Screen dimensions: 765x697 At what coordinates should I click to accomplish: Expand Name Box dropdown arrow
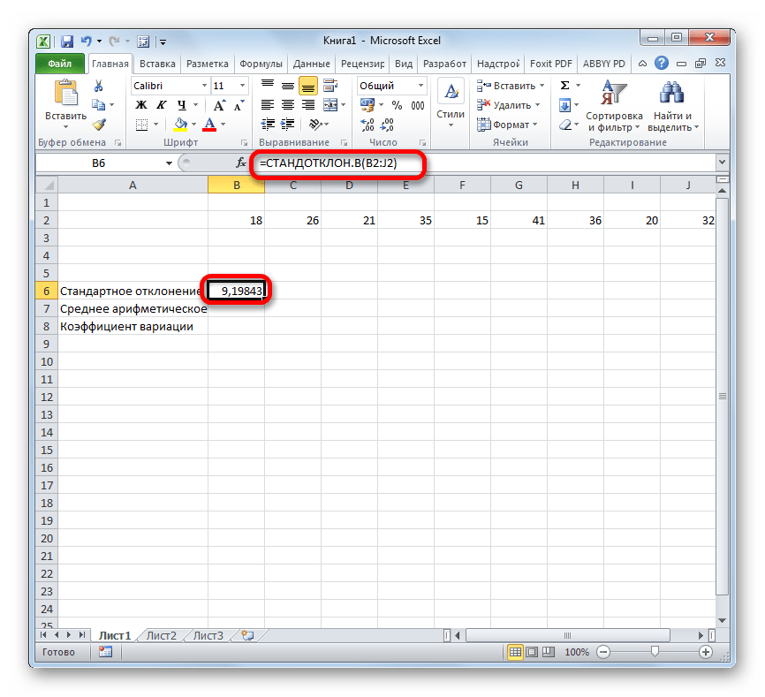point(169,163)
